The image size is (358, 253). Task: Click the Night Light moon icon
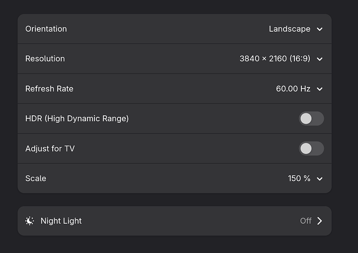(x=30, y=221)
